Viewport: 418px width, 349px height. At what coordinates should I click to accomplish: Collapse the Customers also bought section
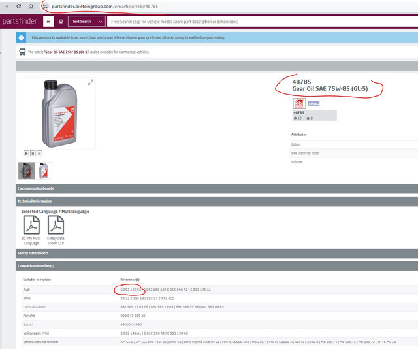coord(217,188)
